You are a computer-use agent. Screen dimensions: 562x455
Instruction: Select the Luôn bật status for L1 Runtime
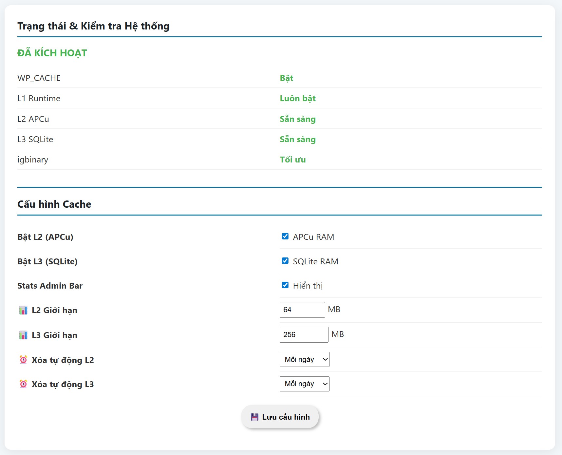click(297, 99)
